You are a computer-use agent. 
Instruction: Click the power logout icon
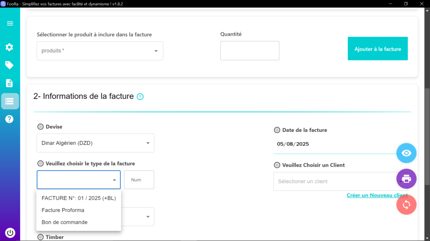(10, 233)
